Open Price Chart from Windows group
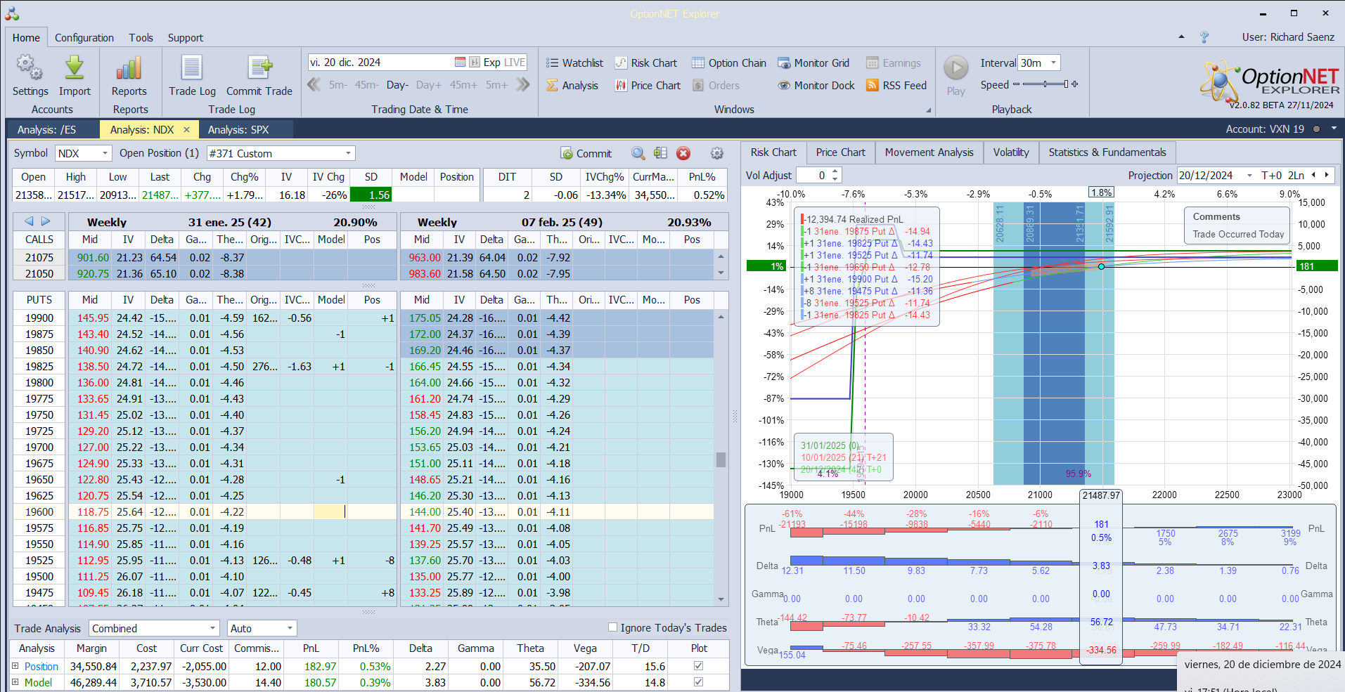Viewport: 1345px width, 692px height. (648, 85)
